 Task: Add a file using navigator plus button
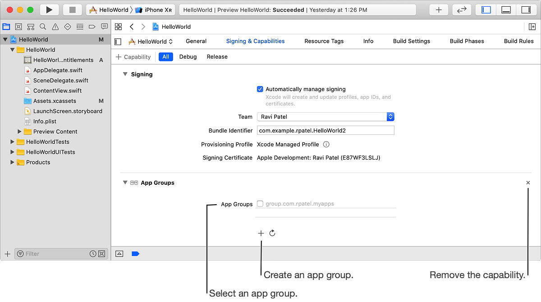7,254
